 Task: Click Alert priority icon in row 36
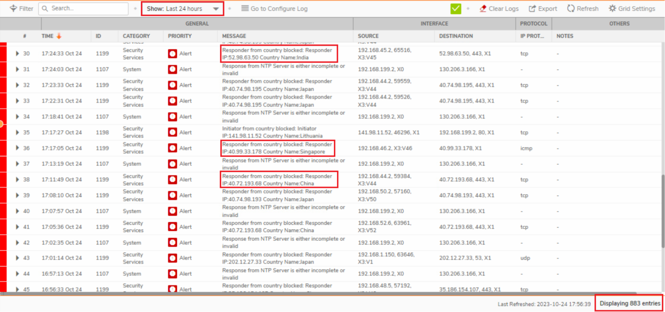coord(172,148)
